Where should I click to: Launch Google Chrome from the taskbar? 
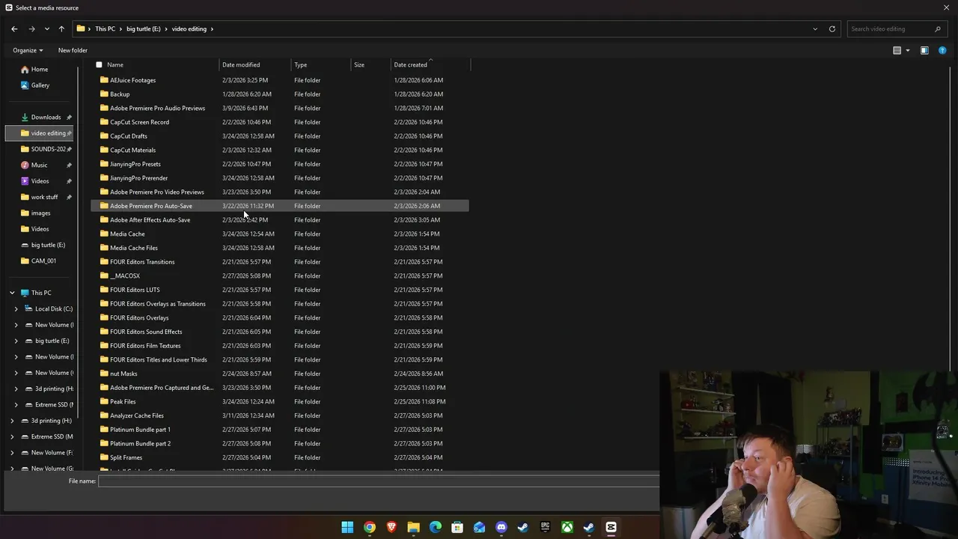pyautogui.click(x=370, y=527)
